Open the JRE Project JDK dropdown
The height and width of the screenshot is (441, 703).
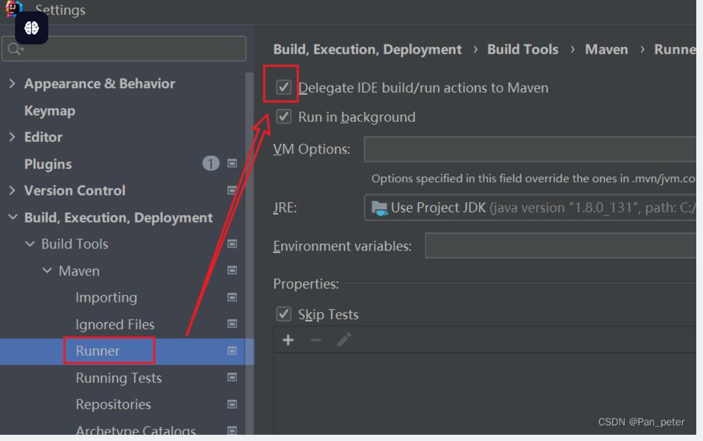click(530, 208)
